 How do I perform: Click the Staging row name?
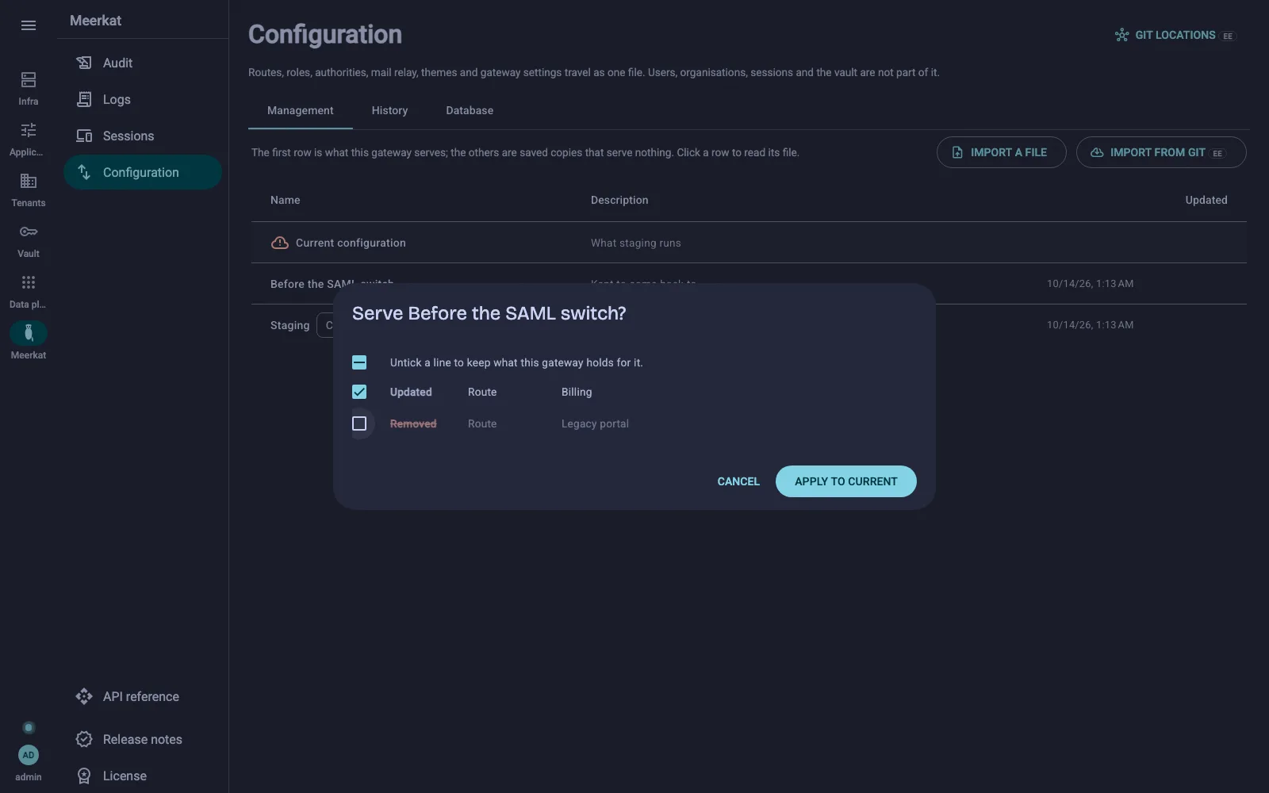click(290, 325)
